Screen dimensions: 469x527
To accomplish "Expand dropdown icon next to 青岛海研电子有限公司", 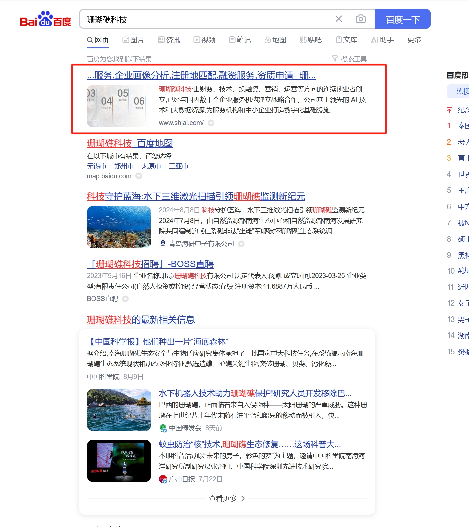I will coord(241,244).
